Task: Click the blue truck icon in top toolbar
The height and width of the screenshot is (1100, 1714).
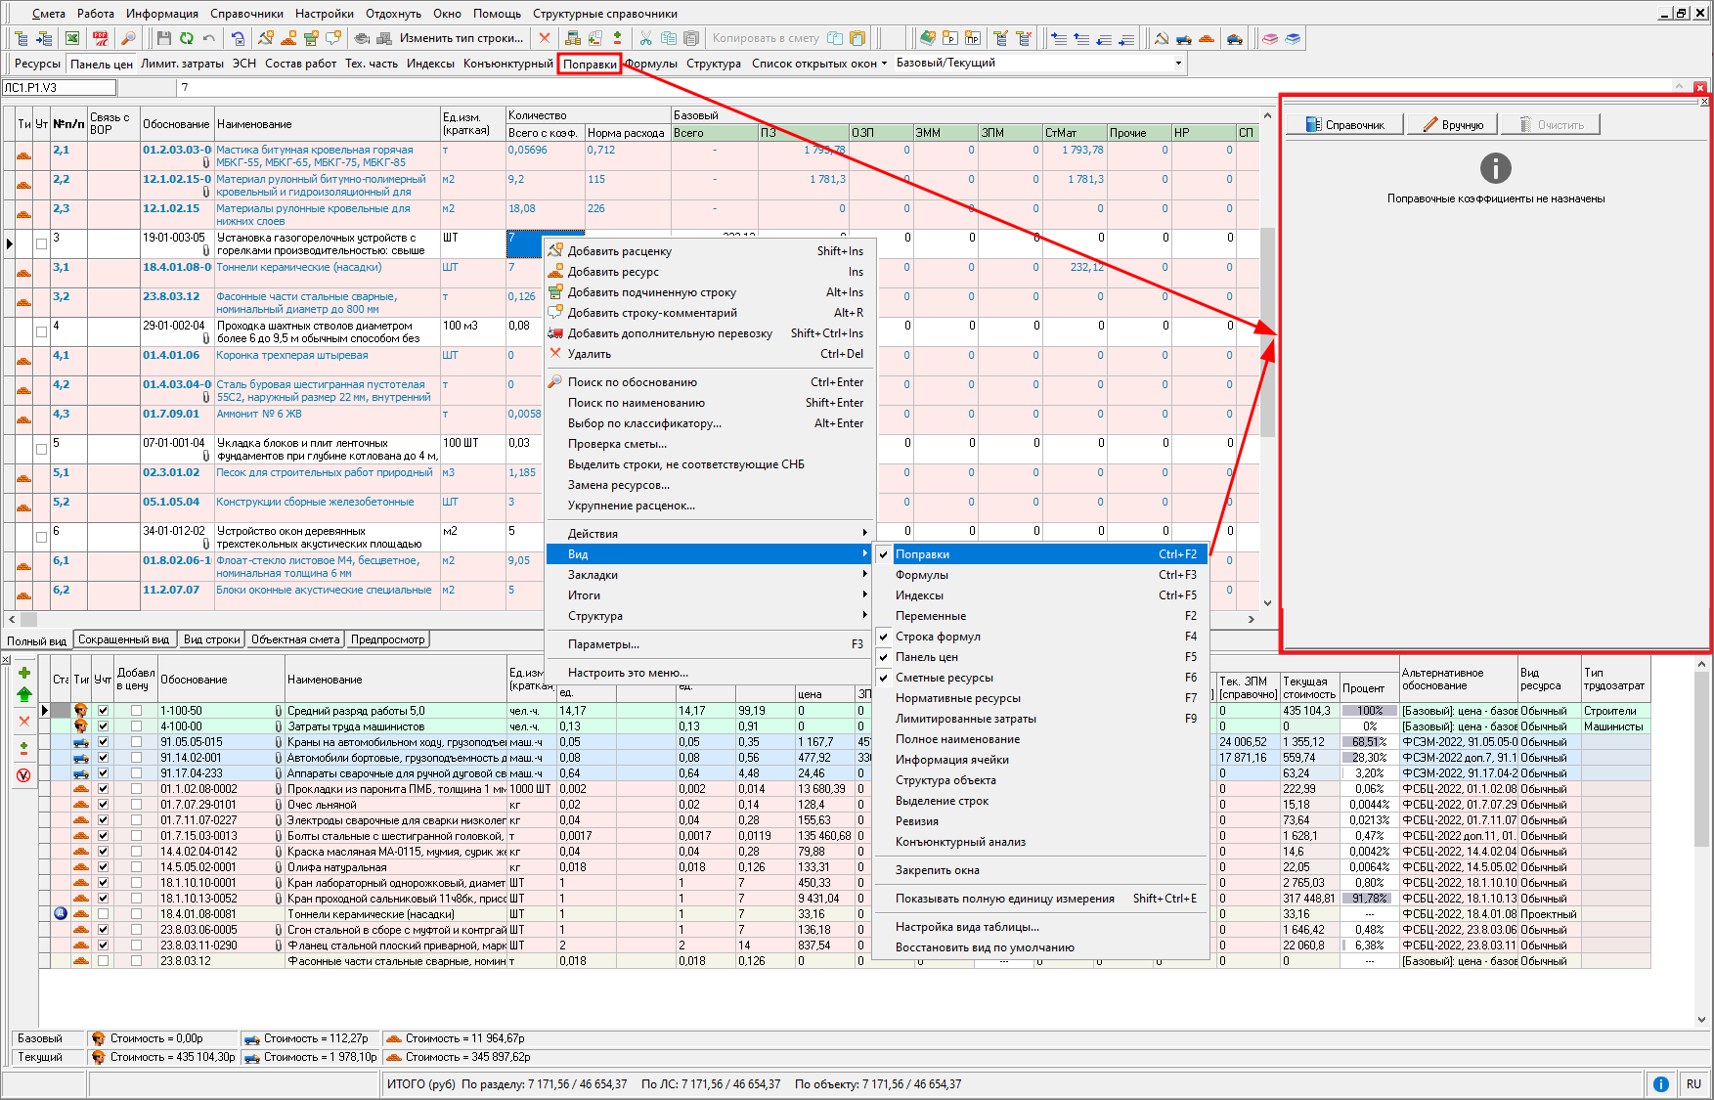Action: coord(1184,38)
